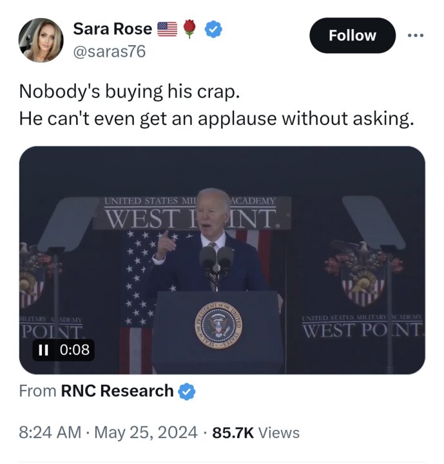This screenshot has width=444, height=464.
Task: Click the West Point banner atop video
Action: (x=192, y=214)
